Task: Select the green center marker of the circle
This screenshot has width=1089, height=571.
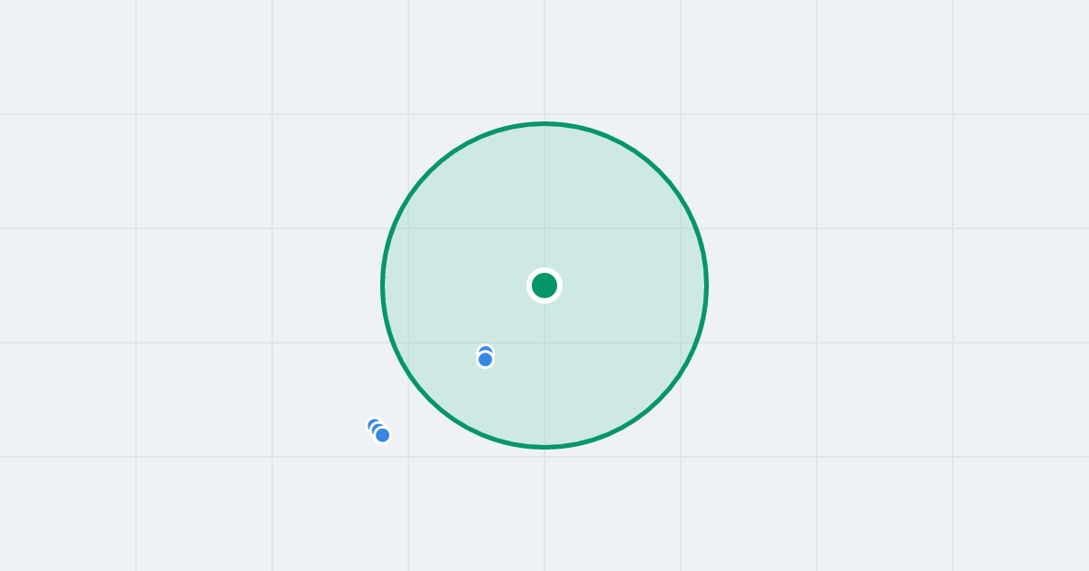Action: 544,285
